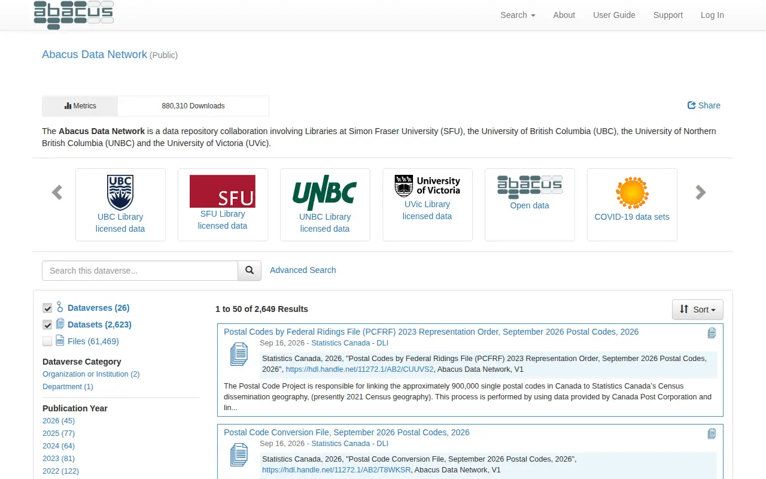Click the red SFU logo
This screenshot has height=479, width=766.
coord(223,191)
